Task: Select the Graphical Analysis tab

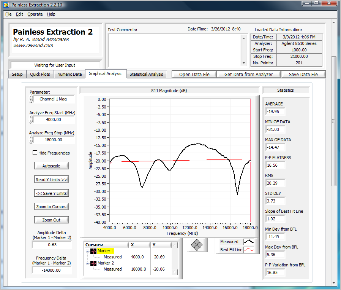Action: [x=105, y=74]
